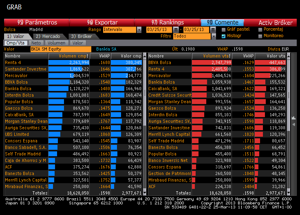Image resolution: width=300 pixels, height=215 pixels.
Task: Select the Cmp/Vta sub-tab
Action: [x=15, y=43]
